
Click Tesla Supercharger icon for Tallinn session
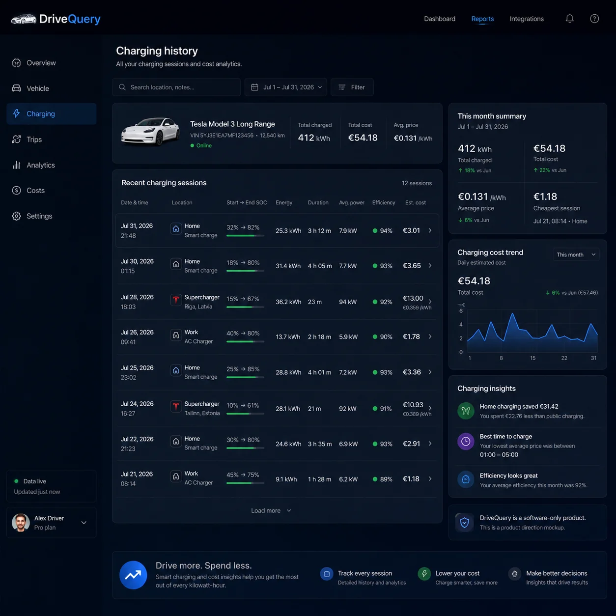(176, 406)
